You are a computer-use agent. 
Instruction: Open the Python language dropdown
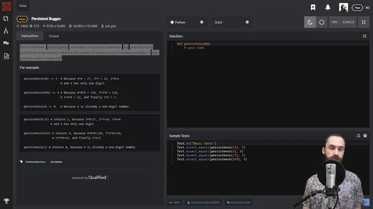187,22
